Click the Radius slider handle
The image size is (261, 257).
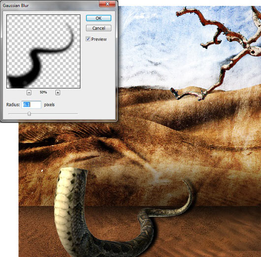click(29, 114)
